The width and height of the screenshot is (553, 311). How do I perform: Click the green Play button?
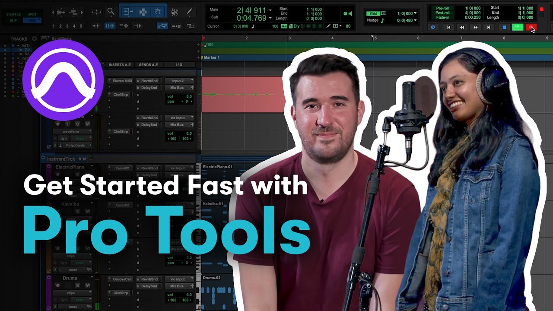[517, 27]
